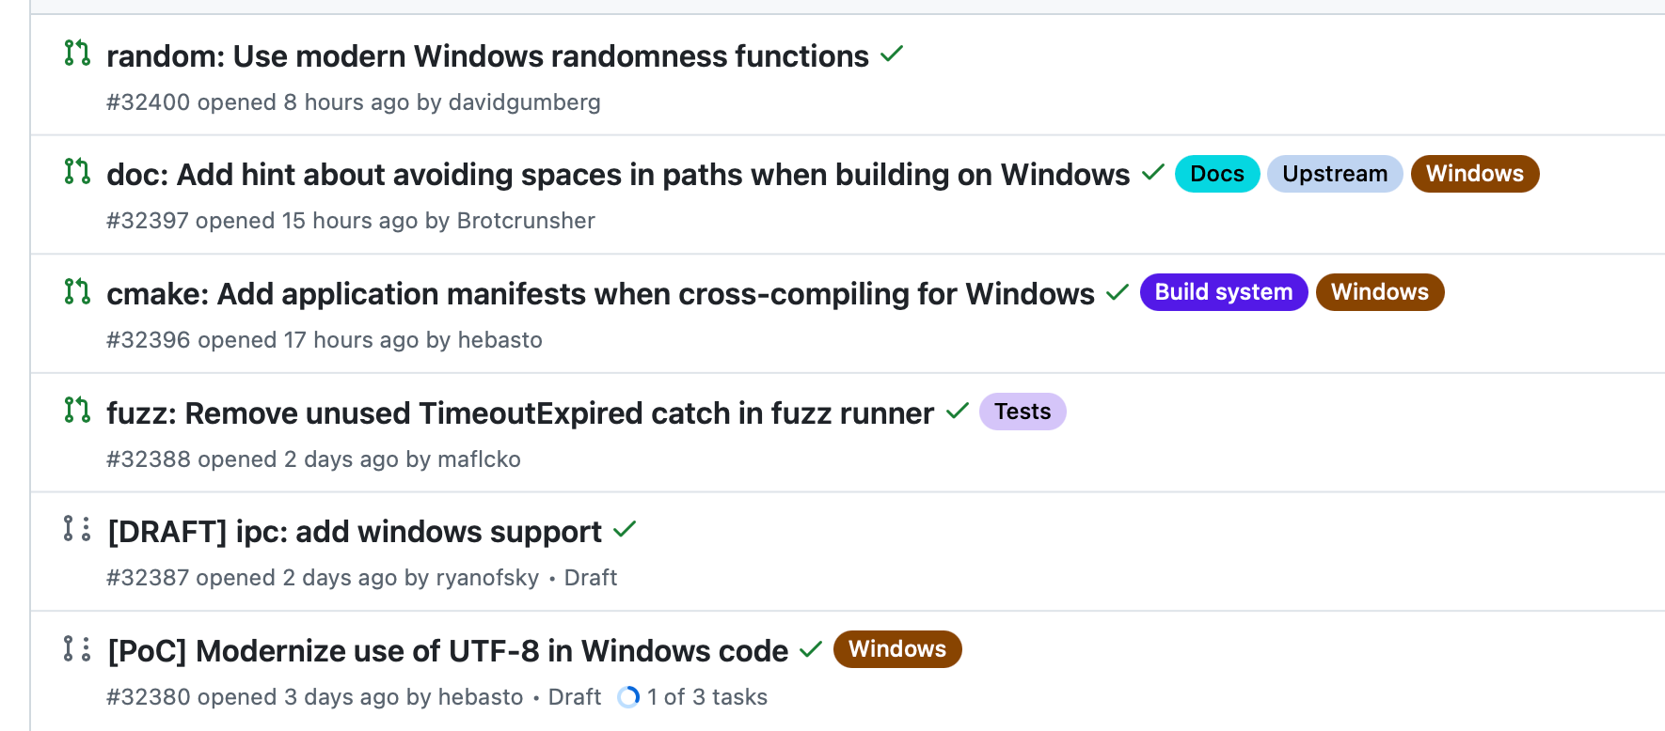The height and width of the screenshot is (731, 1665).
Task: Select the Tests label
Action: pyautogui.click(x=1023, y=412)
